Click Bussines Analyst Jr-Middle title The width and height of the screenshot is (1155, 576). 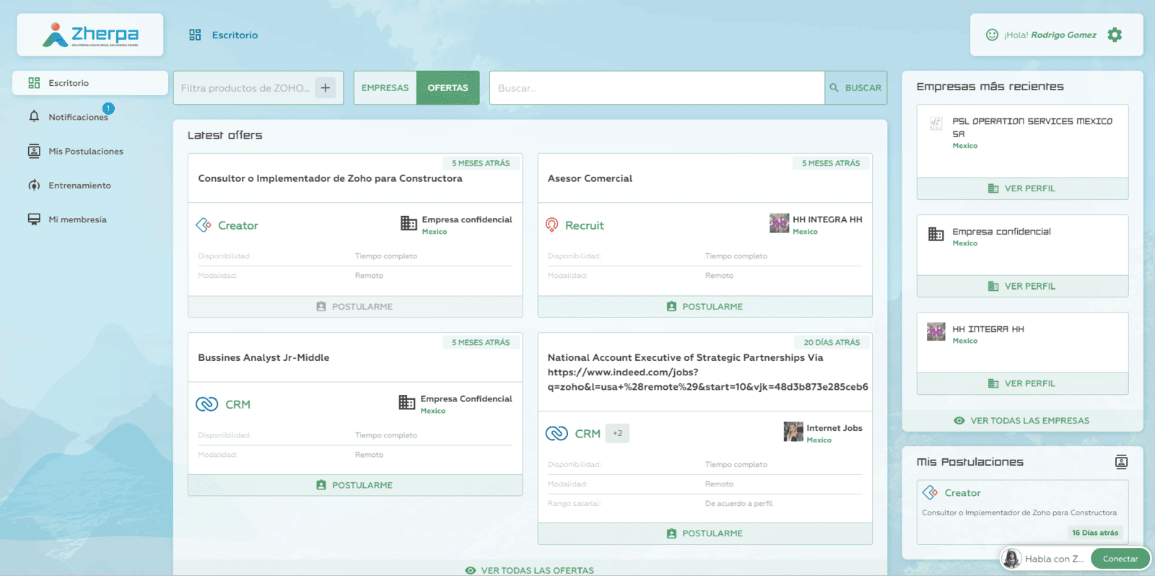pyautogui.click(x=263, y=357)
